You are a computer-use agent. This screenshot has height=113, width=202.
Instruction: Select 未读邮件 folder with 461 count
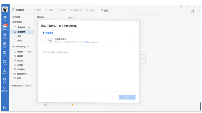(22, 27)
